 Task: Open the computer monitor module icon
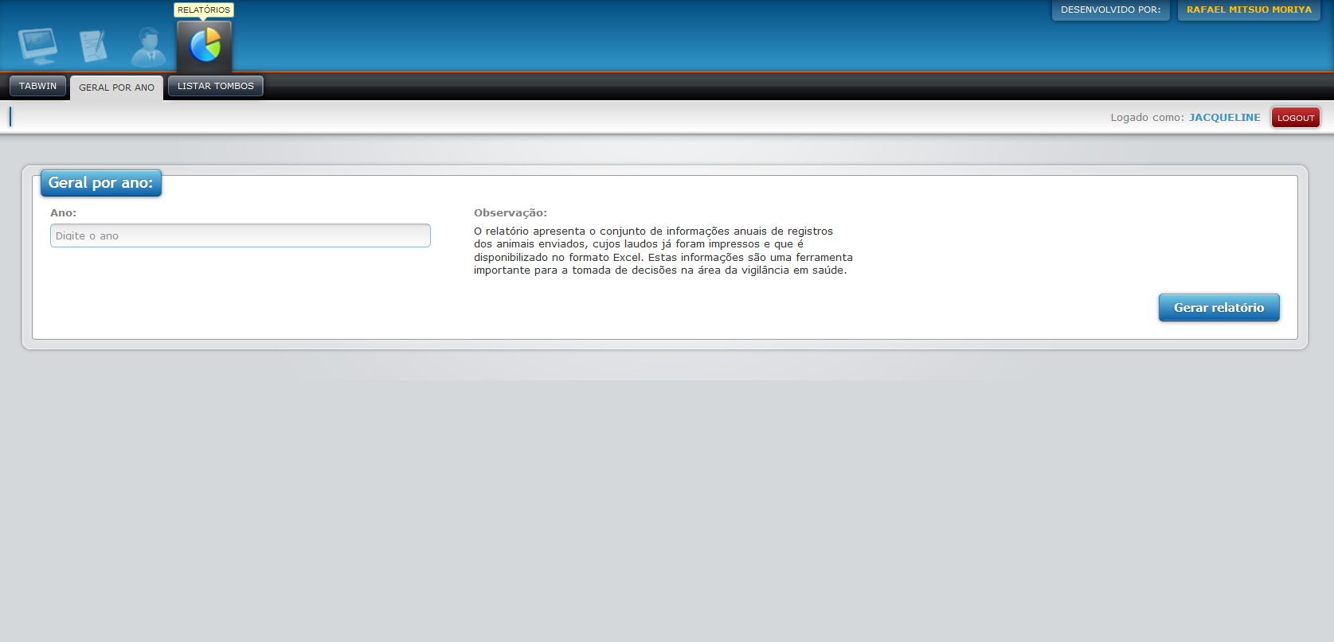[37, 46]
